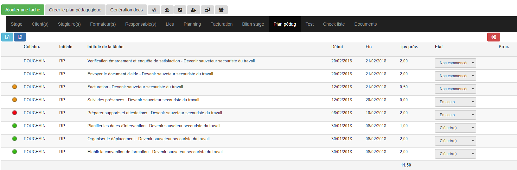Change the state of the Envoyer le document d'aide task
The width and height of the screenshot is (517, 170).
(455, 76)
